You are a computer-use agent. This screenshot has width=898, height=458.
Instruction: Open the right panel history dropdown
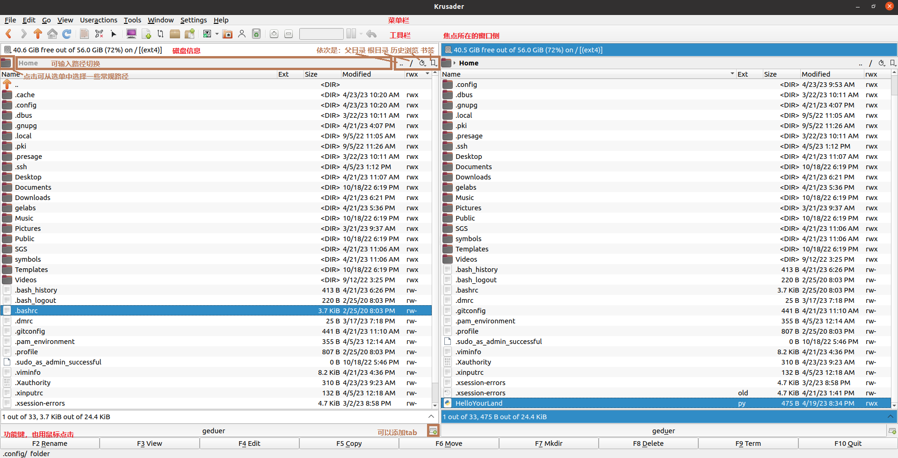pos(882,63)
